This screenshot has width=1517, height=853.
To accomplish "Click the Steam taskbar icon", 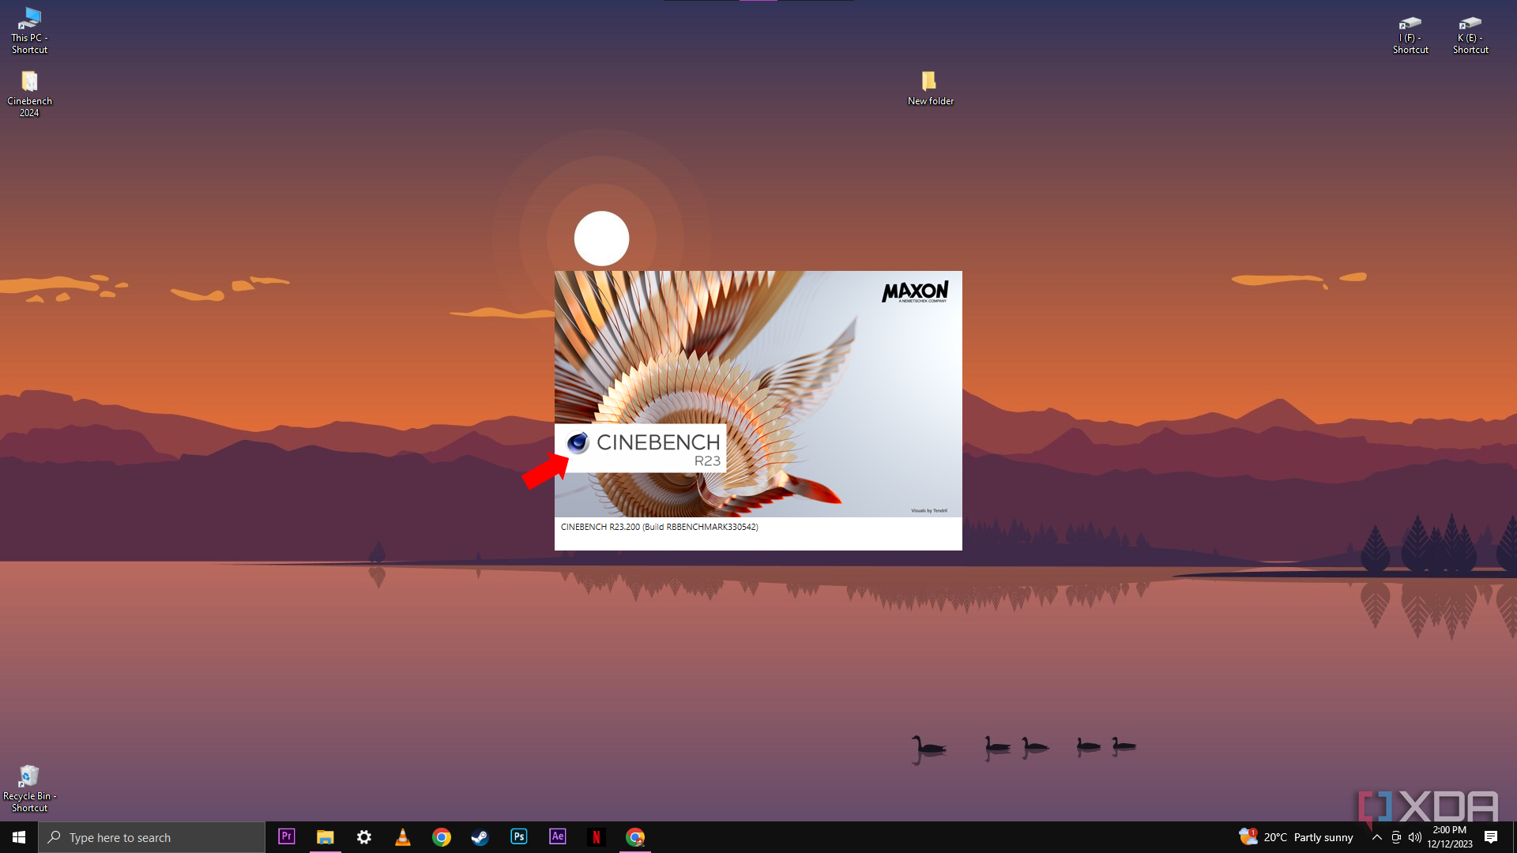I will click(x=480, y=836).
